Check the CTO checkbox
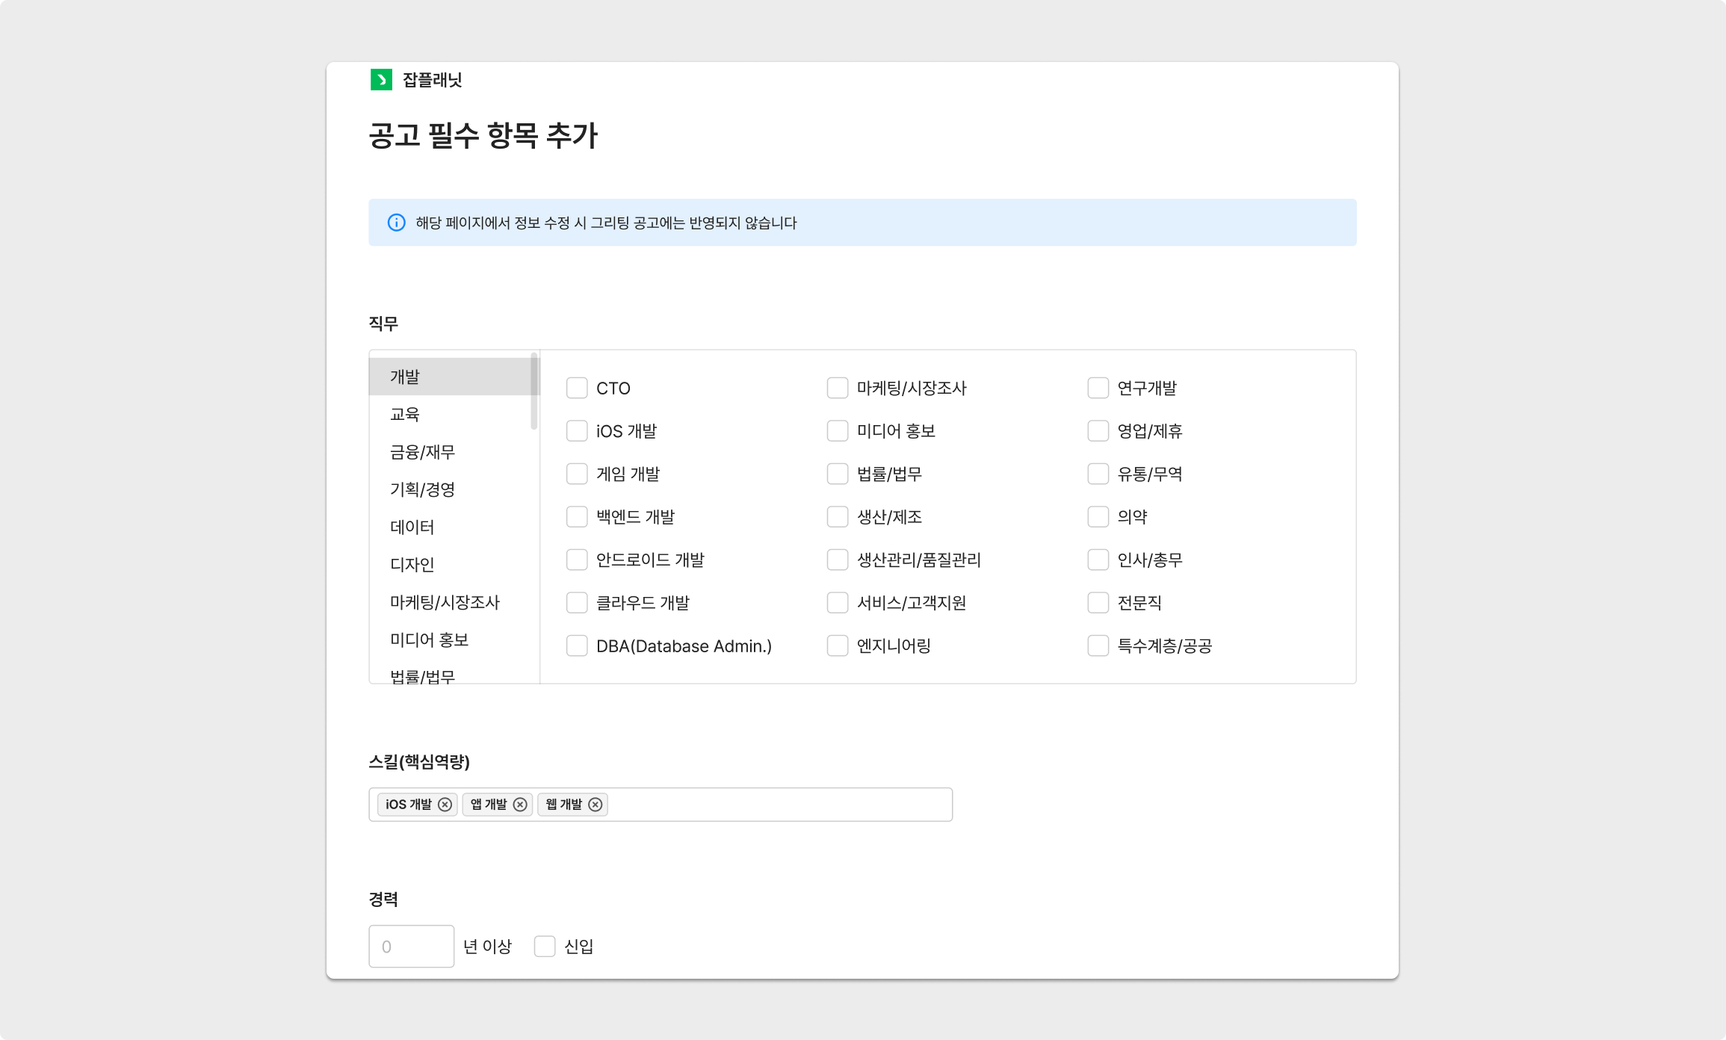 point(577,389)
